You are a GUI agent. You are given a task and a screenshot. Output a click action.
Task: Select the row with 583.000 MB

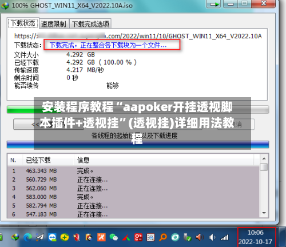coord(133,197)
